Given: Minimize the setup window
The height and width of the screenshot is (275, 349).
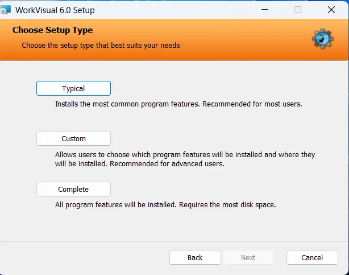Looking at the screenshot, I should click(x=265, y=10).
